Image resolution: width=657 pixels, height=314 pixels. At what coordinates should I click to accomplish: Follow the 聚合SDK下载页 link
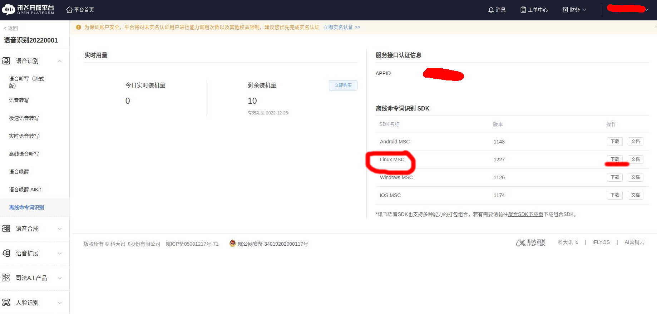(525, 214)
